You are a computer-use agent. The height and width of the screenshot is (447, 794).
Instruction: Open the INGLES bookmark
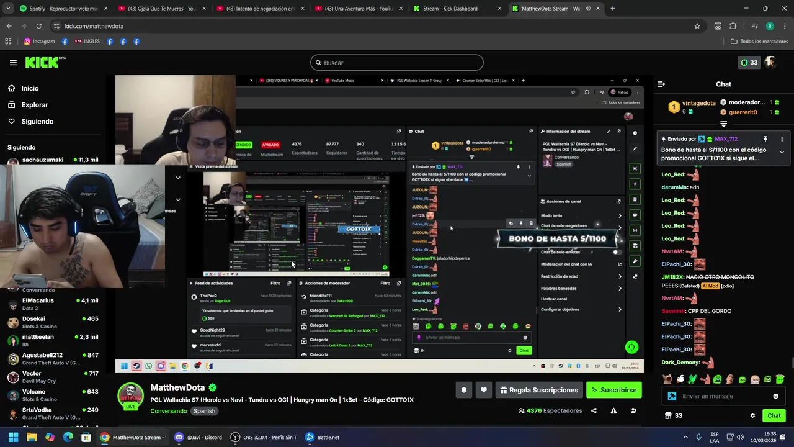coord(87,42)
